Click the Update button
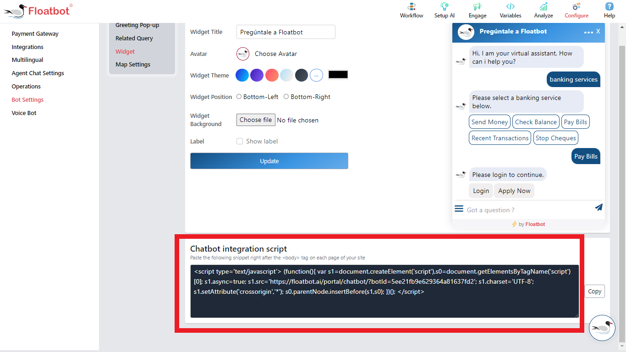 [269, 161]
